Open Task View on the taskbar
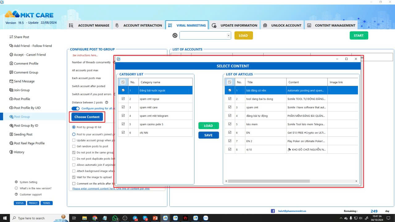395x222 pixels. (x=74, y=218)
